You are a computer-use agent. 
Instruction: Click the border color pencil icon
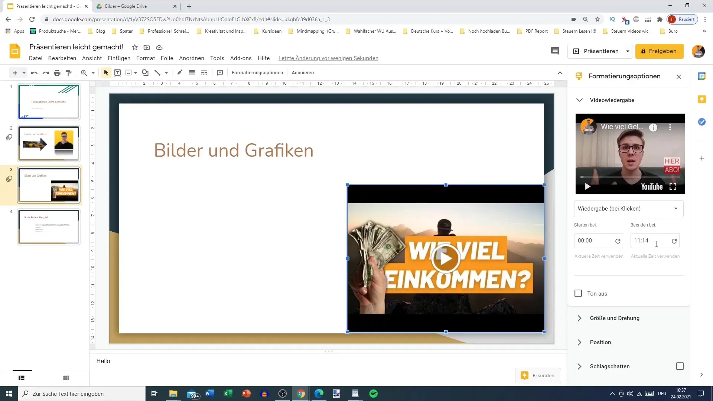(180, 73)
